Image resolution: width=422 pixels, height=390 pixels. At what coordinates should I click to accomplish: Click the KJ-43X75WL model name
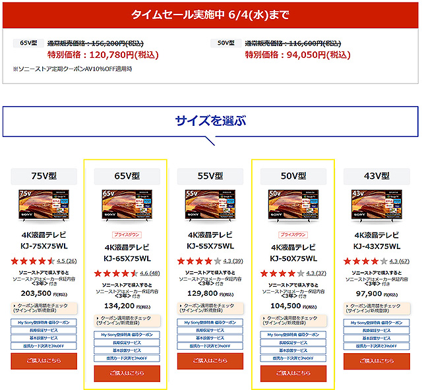[x=377, y=246]
